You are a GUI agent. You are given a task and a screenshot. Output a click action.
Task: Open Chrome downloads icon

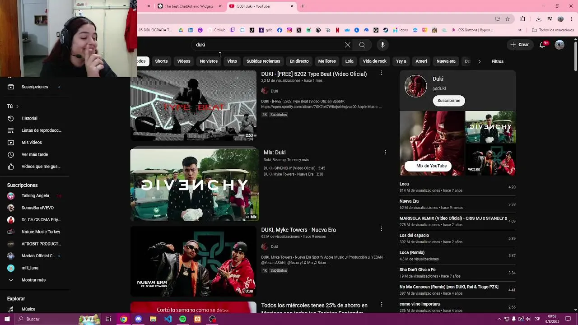pos(539,19)
